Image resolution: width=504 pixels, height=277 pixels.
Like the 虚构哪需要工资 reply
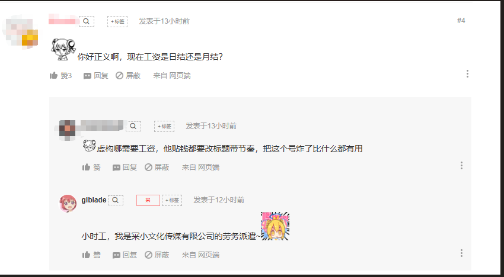[x=91, y=168]
